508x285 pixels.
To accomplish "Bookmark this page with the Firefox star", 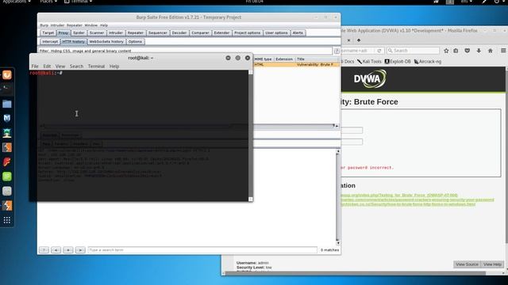I will click(446, 51).
